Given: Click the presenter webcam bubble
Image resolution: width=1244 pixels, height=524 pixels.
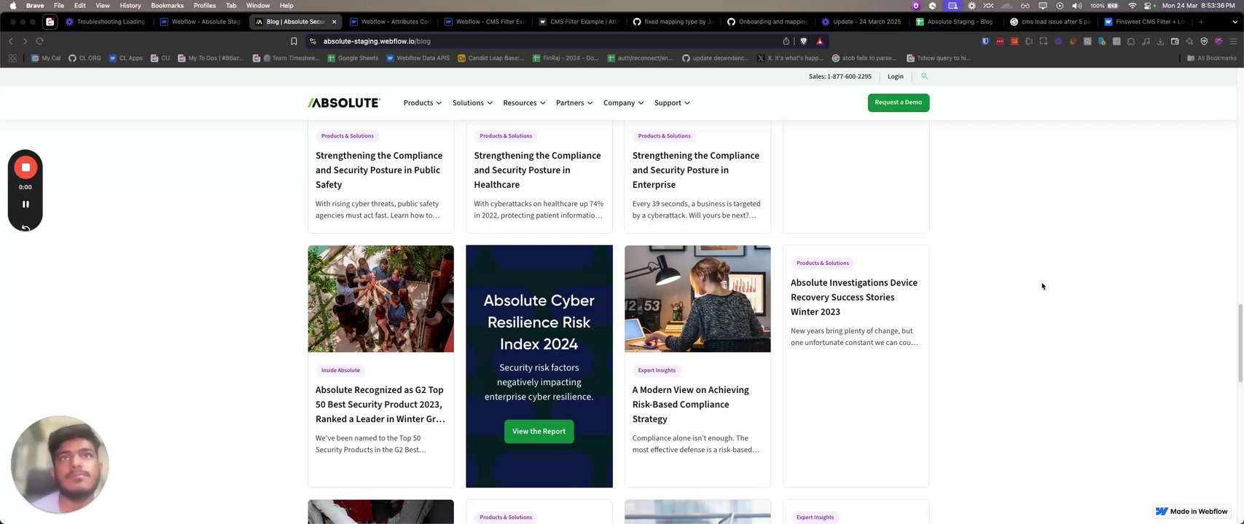Looking at the screenshot, I should 60,464.
